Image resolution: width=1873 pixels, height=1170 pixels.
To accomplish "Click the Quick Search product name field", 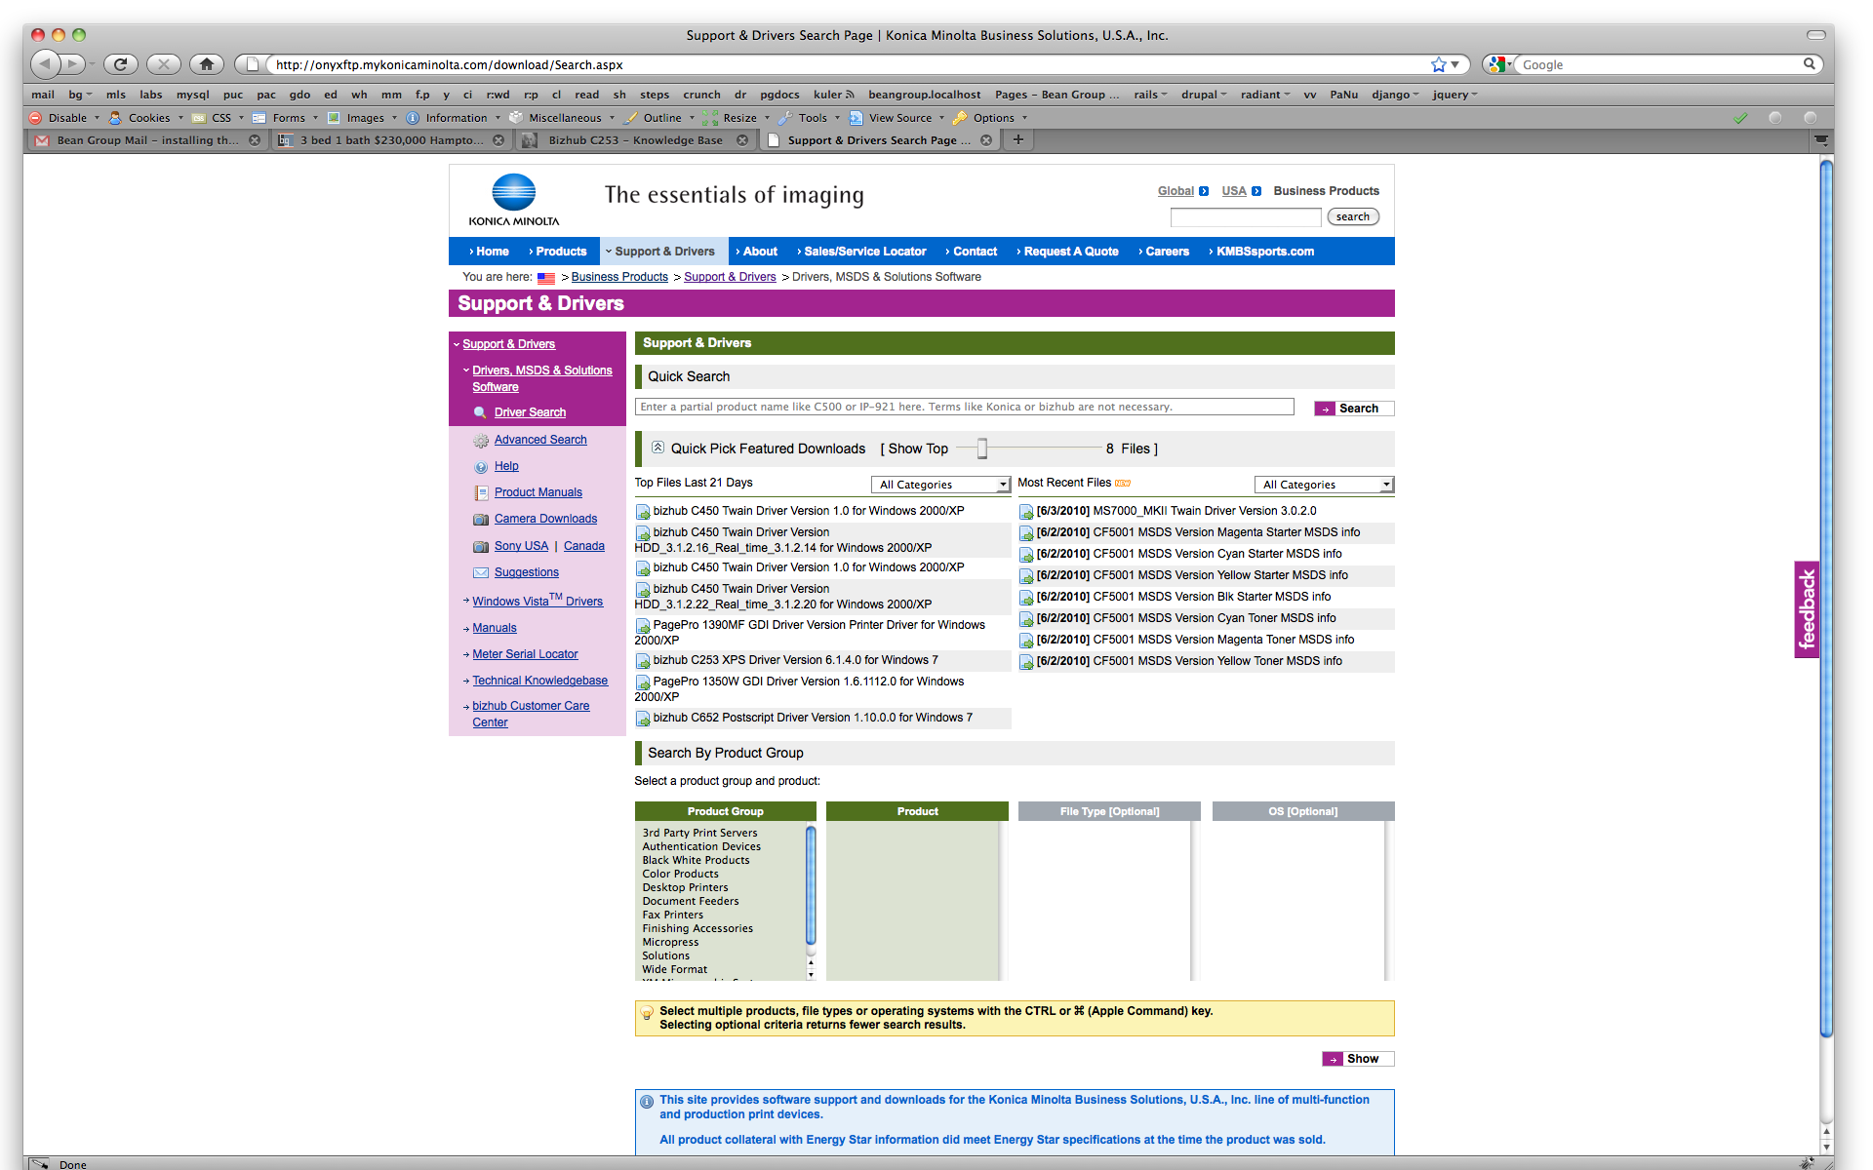I will (x=964, y=408).
